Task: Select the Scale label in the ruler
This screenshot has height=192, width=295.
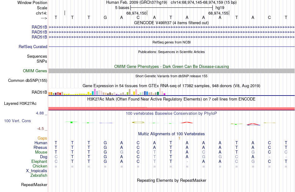Action: pos(42,8)
